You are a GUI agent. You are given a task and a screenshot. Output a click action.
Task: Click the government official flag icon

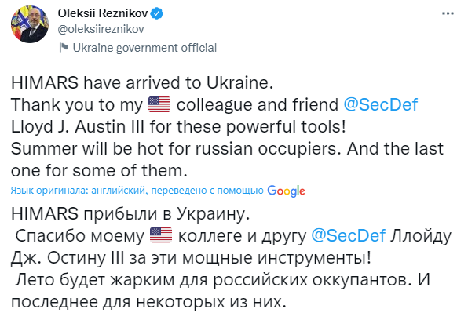pyautogui.click(x=64, y=48)
